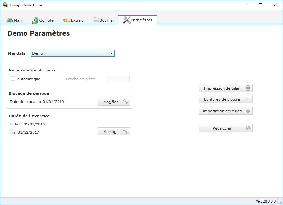
Task: Click the Prochaine pièce label
Action: pos(80,79)
